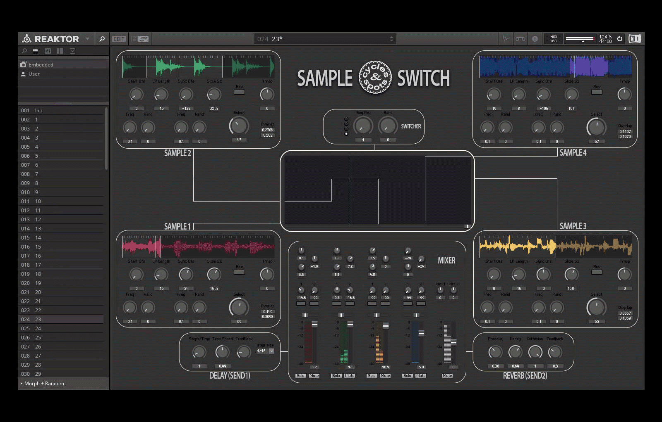Click the Diffusion knob in Reverb
Image resolution: width=662 pixels, height=422 pixels.
click(x=535, y=352)
